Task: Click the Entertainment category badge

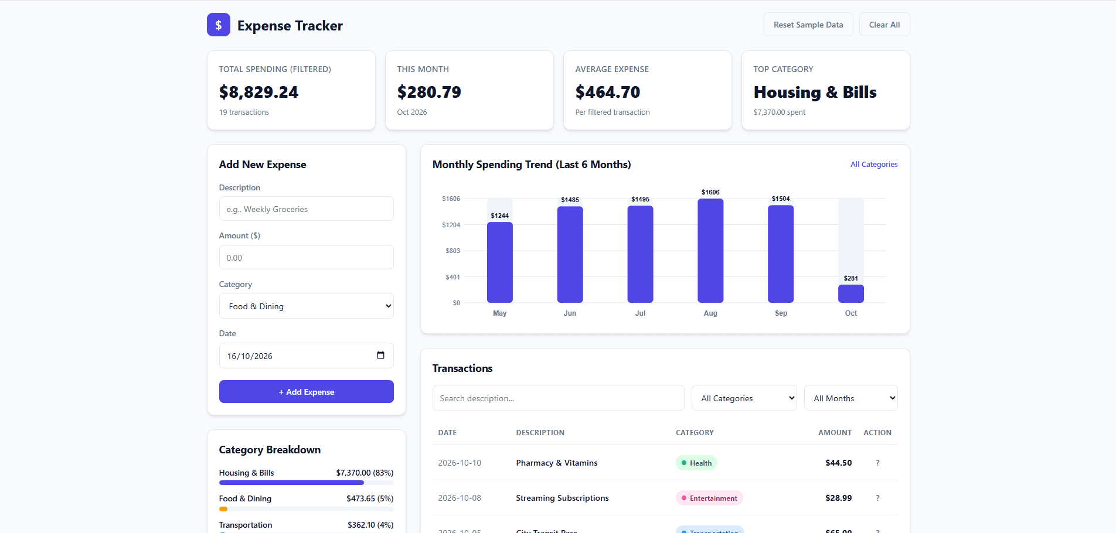Action: click(x=709, y=498)
